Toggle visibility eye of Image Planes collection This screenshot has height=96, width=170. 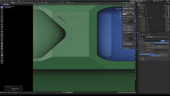click(167, 6)
